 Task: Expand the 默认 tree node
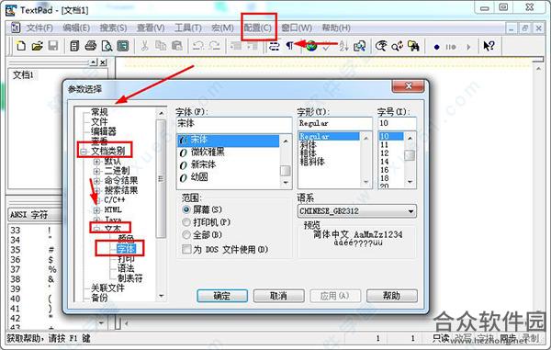pos(97,162)
